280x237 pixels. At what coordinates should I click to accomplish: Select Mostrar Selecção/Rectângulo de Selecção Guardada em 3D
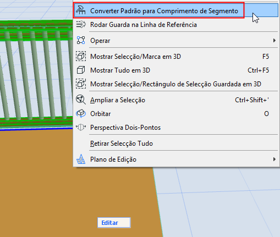(x=175, y=84)
